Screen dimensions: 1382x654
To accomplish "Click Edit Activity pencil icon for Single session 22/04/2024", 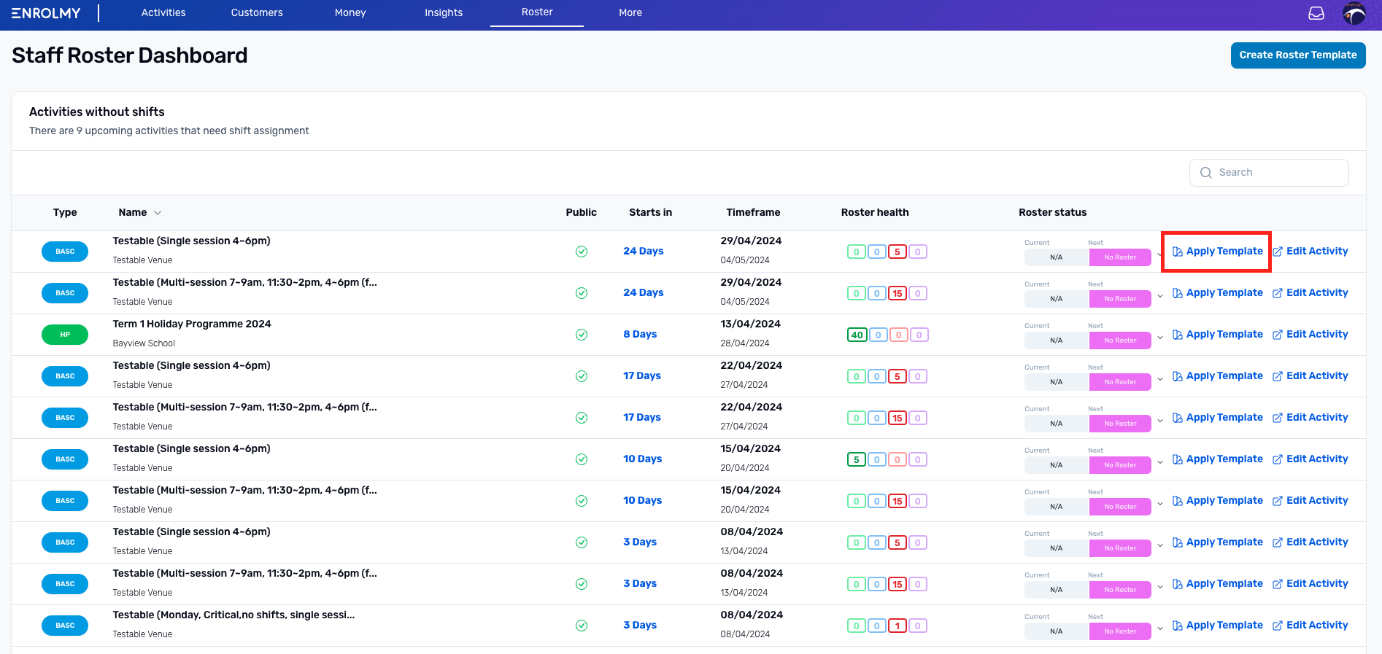I will pos(1278,376).
